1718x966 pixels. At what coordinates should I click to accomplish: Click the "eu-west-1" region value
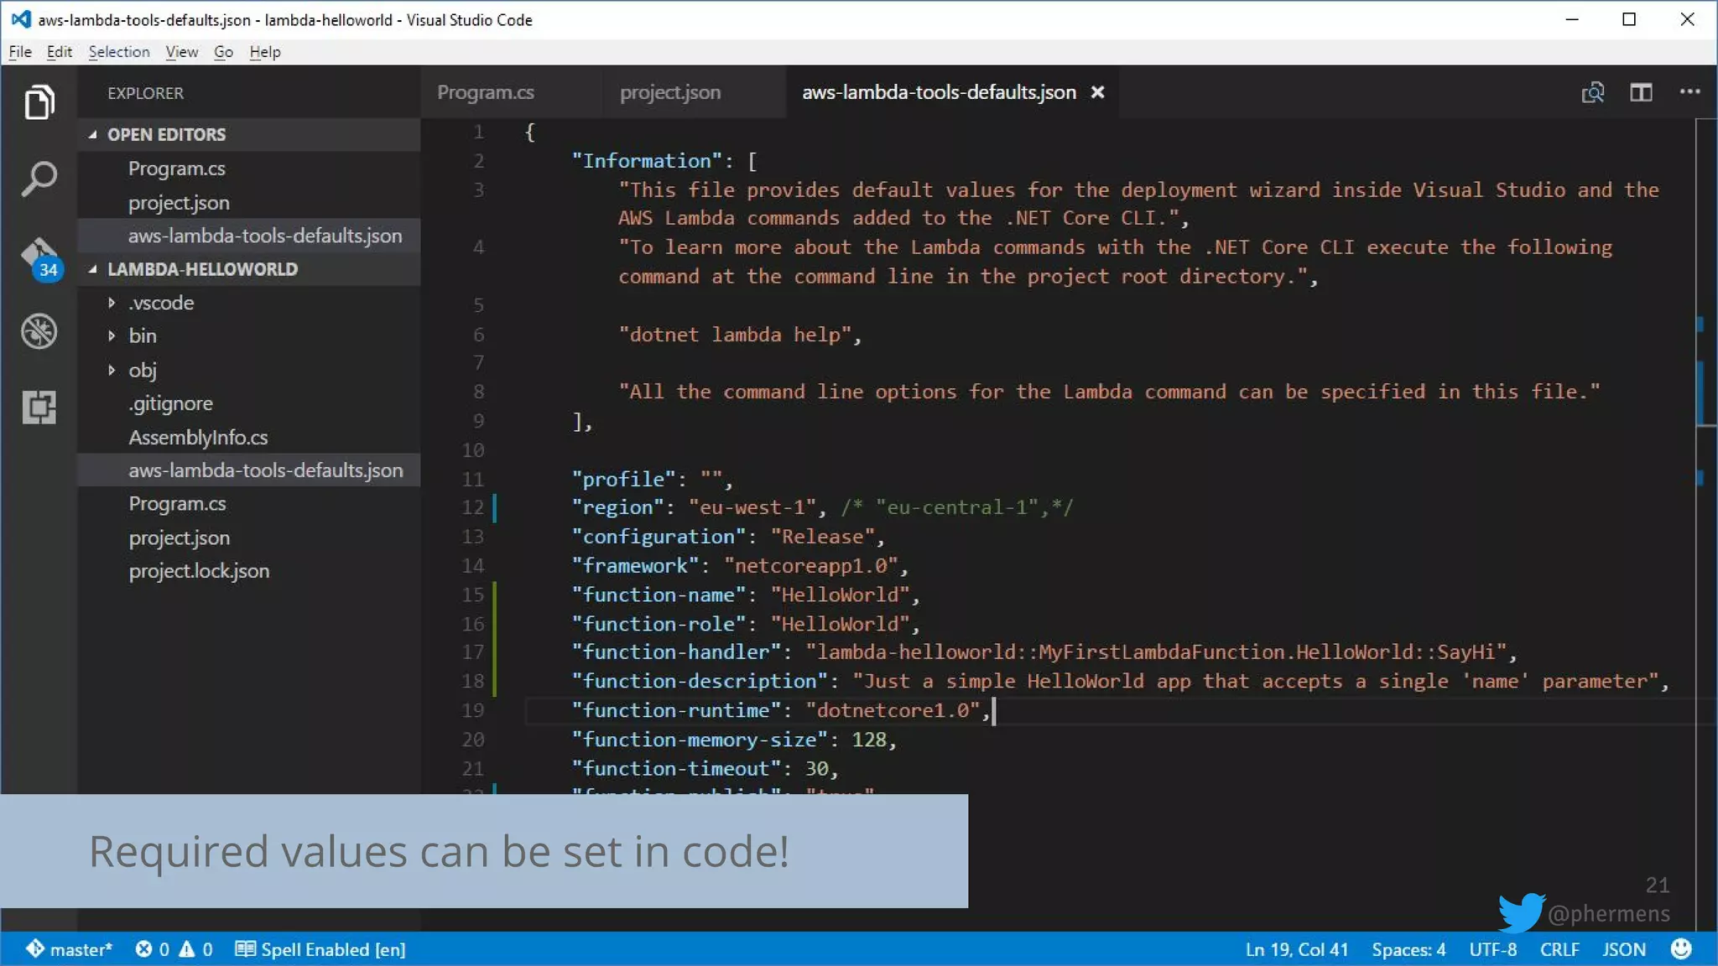(752, 507)
